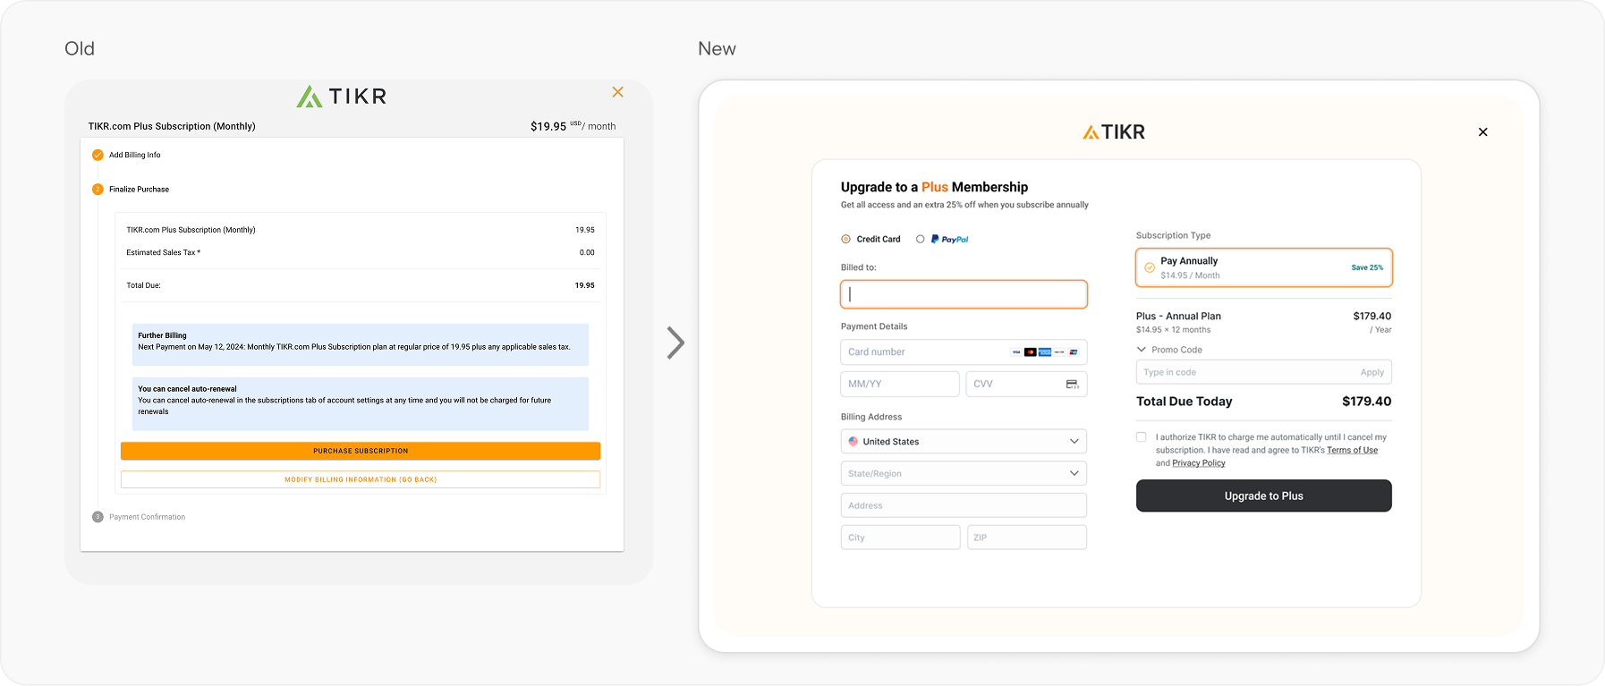Click the promo code Type in code field
The width and height of the screenshot is (1605, 686).
1264,373
